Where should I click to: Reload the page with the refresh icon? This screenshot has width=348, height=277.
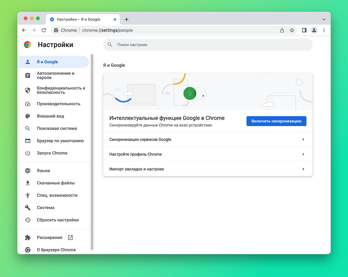tap(44, 30)
